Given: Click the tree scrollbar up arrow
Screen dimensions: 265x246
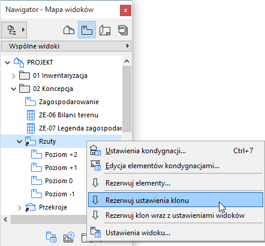Looking at the screenshot, I should tap(127, 61).
